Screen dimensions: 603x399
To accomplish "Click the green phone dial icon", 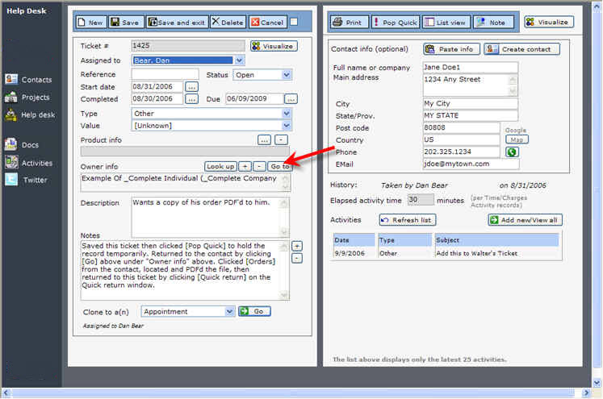I will click(512, 152).
